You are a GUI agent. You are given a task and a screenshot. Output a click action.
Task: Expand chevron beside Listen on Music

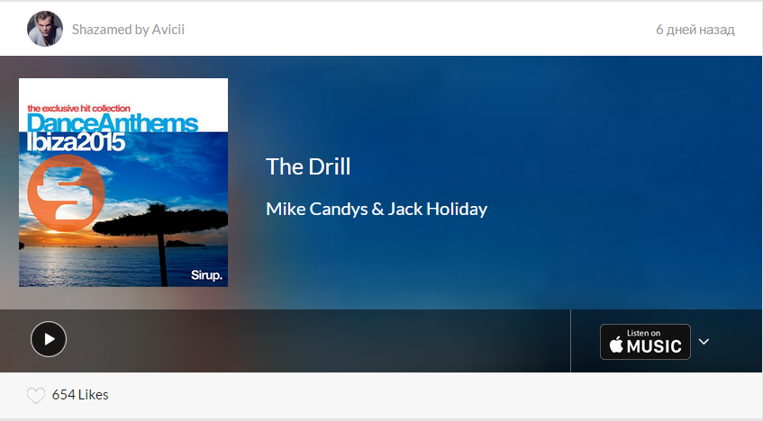point(704,341)
